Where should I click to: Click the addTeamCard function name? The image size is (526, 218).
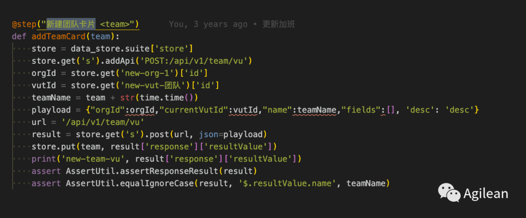(58, 36)
